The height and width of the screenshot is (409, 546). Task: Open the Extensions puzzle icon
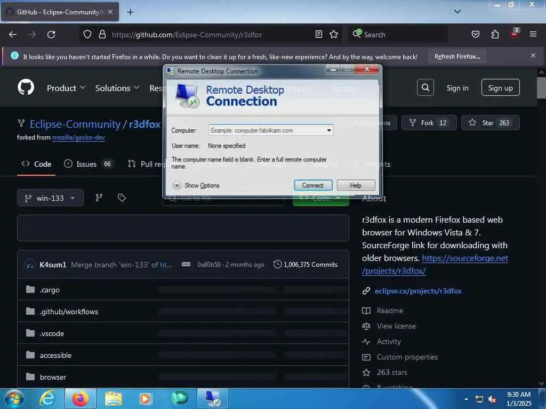click(495, 34)
